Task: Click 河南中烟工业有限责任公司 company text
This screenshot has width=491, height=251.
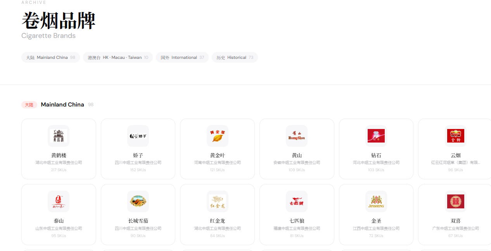Action: click(x=217, y=163)
